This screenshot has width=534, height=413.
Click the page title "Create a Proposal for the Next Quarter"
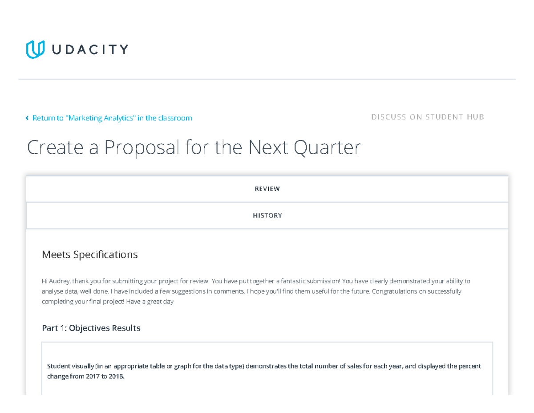[194, 147]
